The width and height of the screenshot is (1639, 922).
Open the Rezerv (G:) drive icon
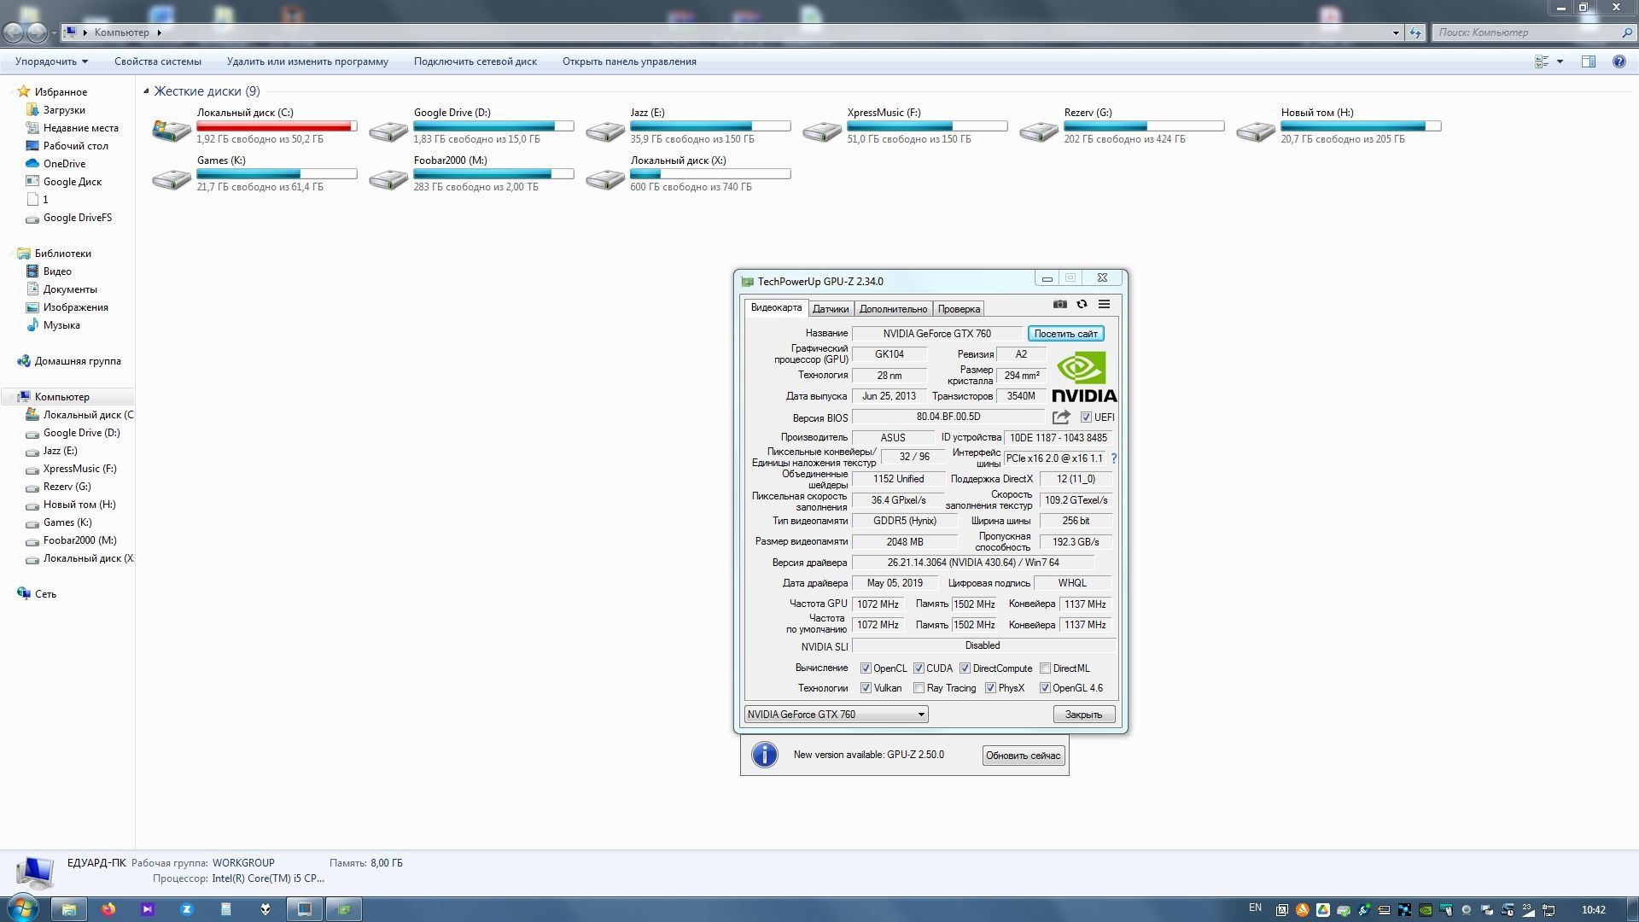pyautogui.click(x=1039, y=130)
